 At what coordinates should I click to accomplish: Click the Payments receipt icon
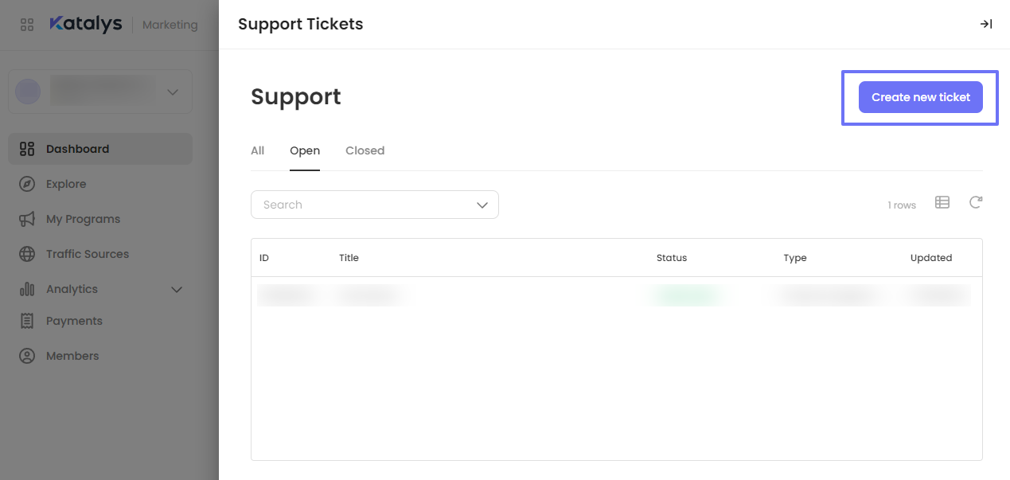[27, 321]
